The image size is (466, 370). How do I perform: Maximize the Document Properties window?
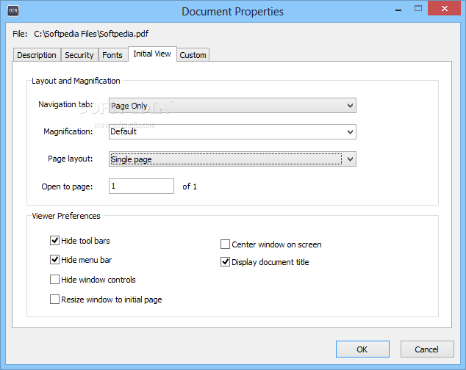click(418, 9)
